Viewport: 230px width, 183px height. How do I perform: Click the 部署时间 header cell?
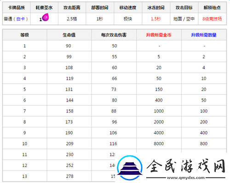point(100,7)
